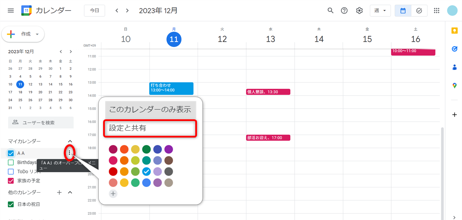
Task: Pick the dark green color swatch
Action: click(x=146, y=150)
